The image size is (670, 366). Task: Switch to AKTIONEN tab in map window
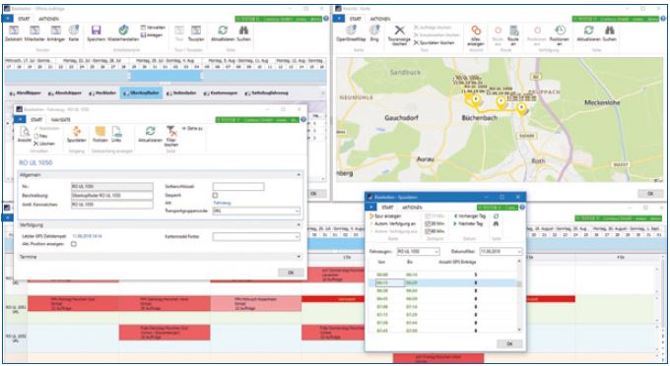(x=380, y=19)
